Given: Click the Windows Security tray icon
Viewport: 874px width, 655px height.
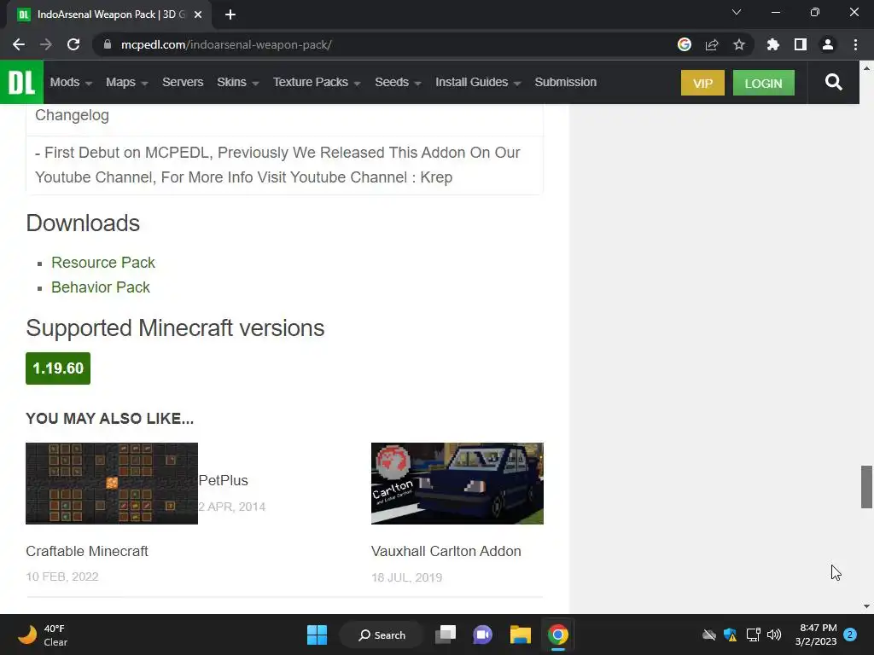Looking at the screenshot, I should click(731, 635).
